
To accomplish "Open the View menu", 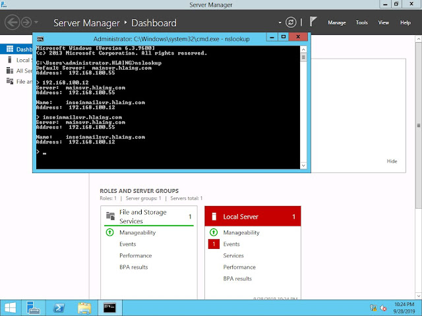I will 384,23.
